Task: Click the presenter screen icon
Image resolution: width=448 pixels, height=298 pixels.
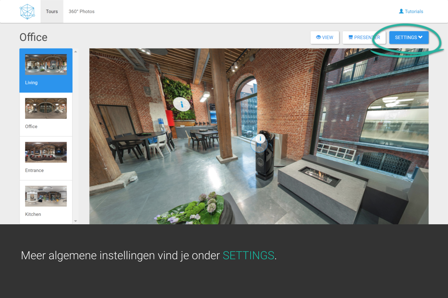Action: click(x=350, y=37)
